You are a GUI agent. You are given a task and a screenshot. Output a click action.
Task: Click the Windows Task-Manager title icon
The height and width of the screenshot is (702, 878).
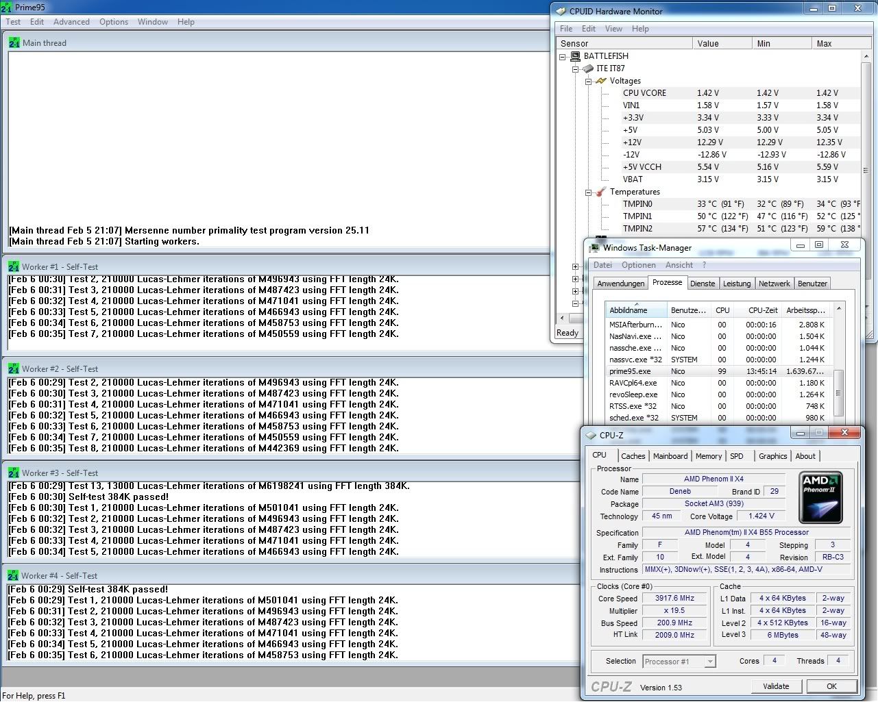click(x=594, y=247)
